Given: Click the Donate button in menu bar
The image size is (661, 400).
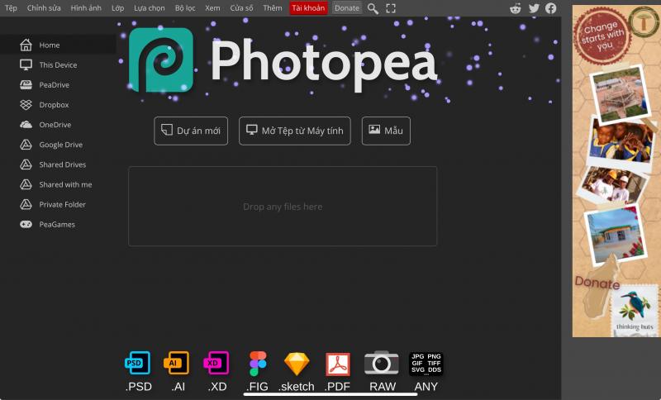Looking at the screenshot, I should [347, 8].
